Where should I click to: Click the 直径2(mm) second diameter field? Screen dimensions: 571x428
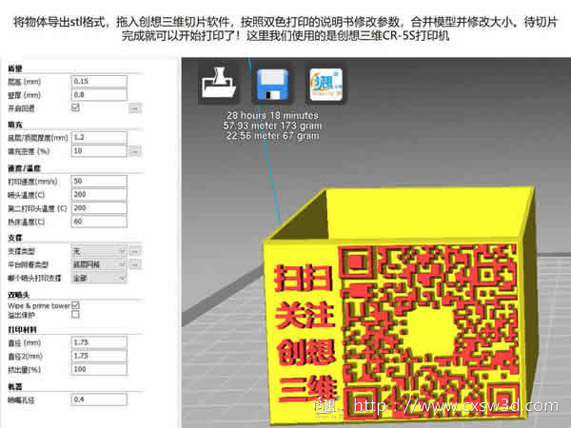tap(99, 356)
